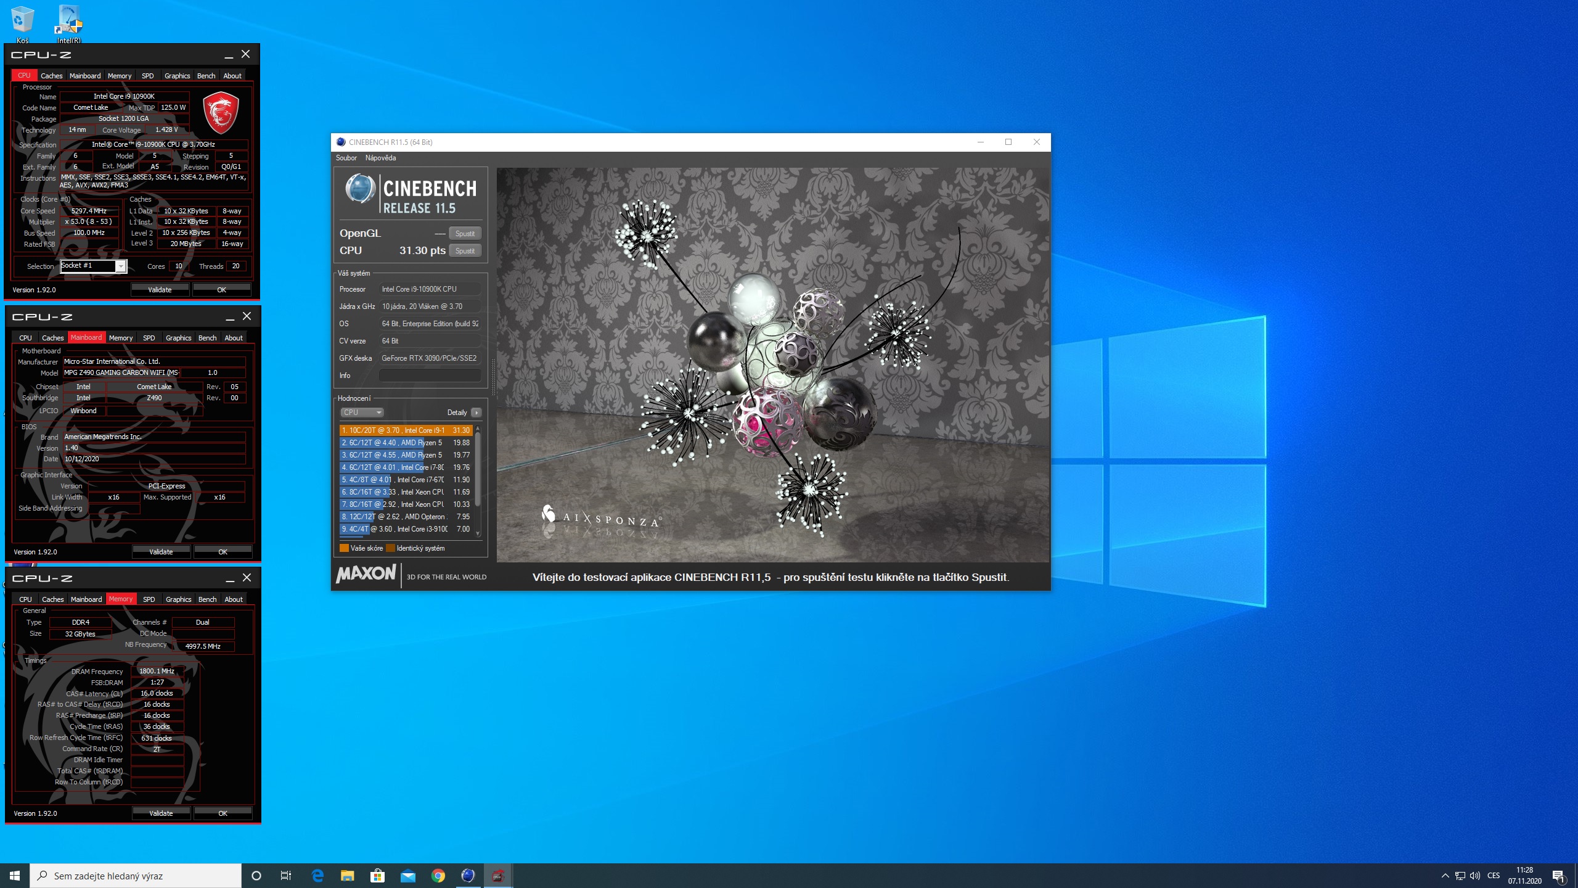This screenshot has height=888, width=1578.
Task: Click brown Identický systém legend swatch
Action: tap(390, 548)
